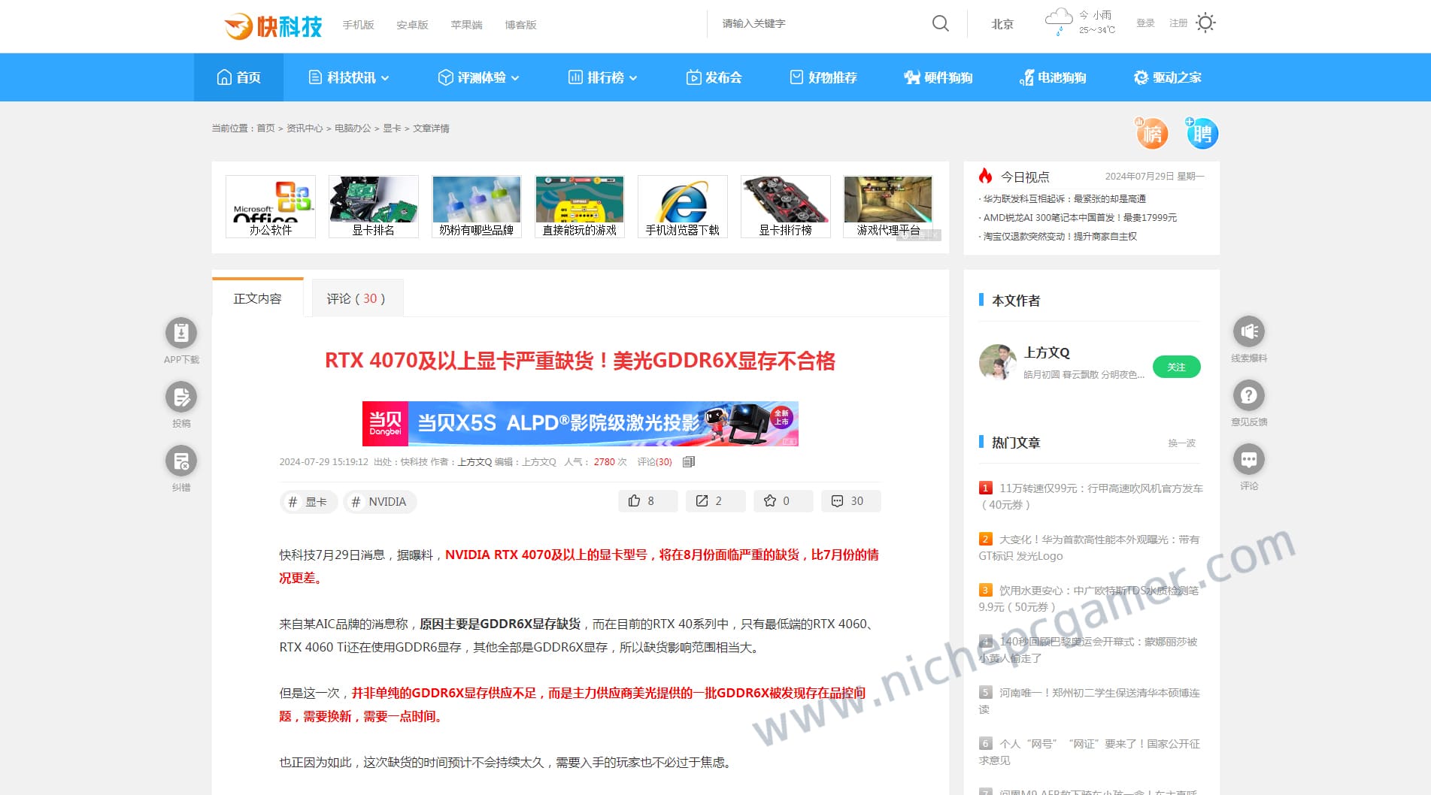The width and height of the screenshot is (1431, 795).
Task: Click 电脑办公 in breadcrumb
Action: [x=353, y=128]
